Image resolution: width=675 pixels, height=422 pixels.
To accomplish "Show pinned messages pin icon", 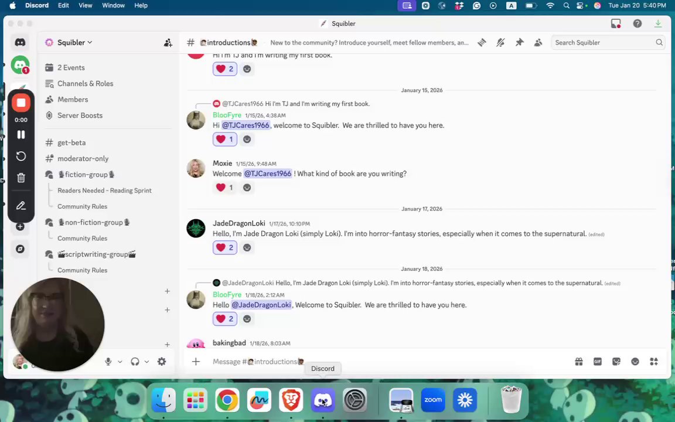I will [x=519, y=43].
